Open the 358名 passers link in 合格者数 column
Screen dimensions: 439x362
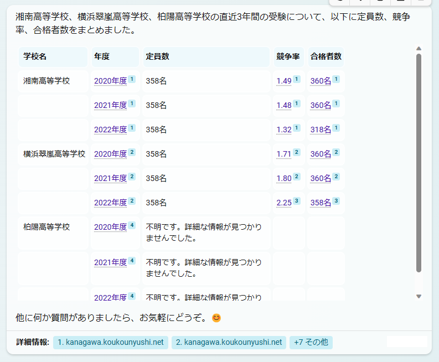coord(321,203)
